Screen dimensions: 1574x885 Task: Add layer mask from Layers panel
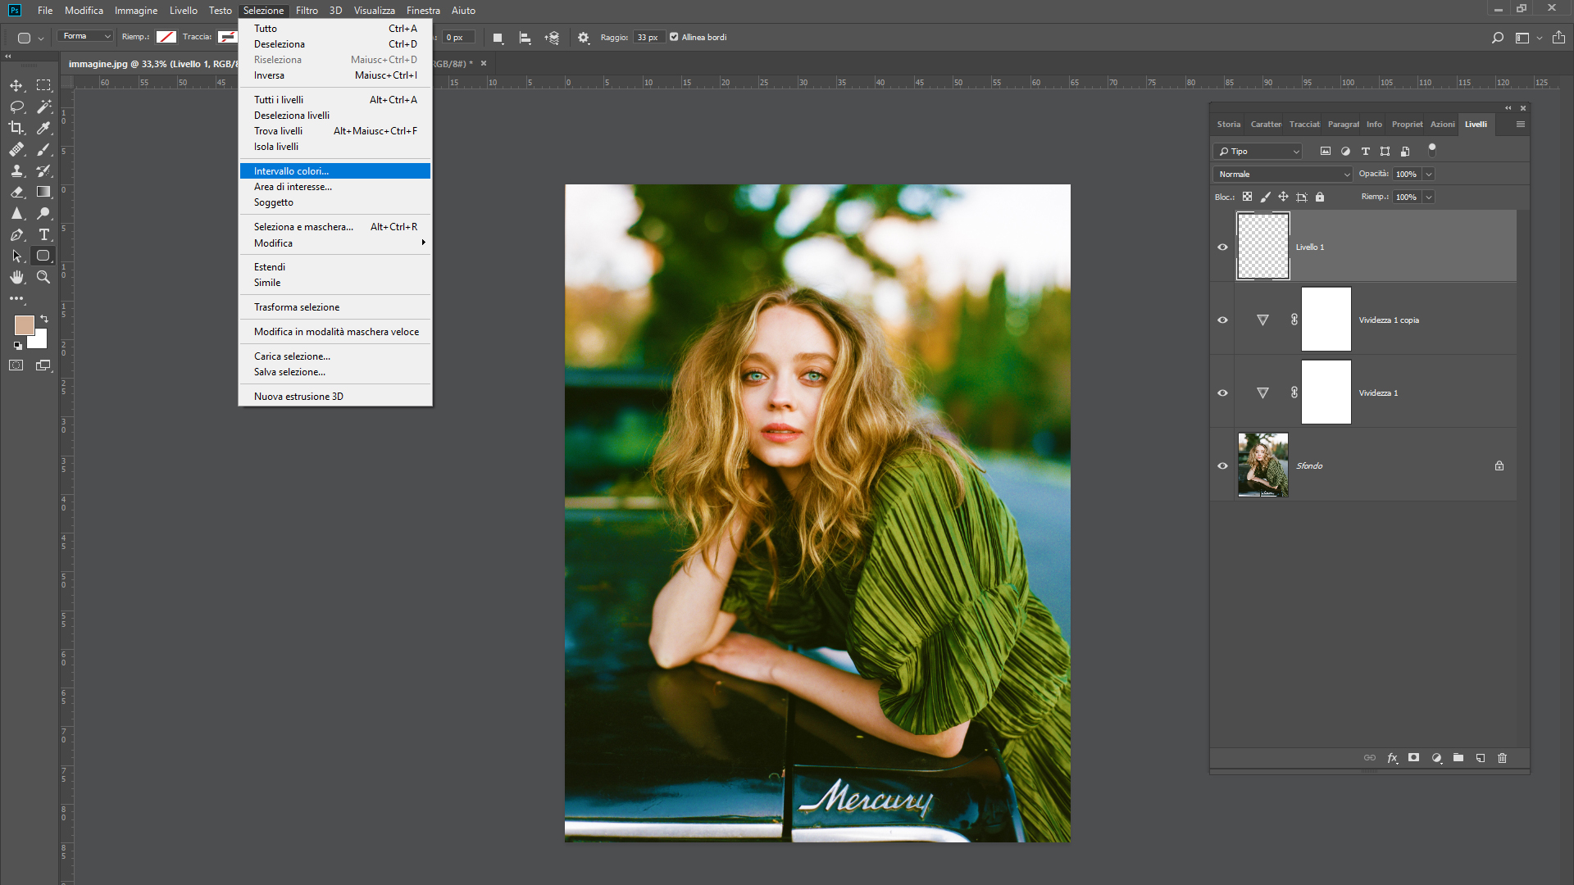click(1414, 758)
